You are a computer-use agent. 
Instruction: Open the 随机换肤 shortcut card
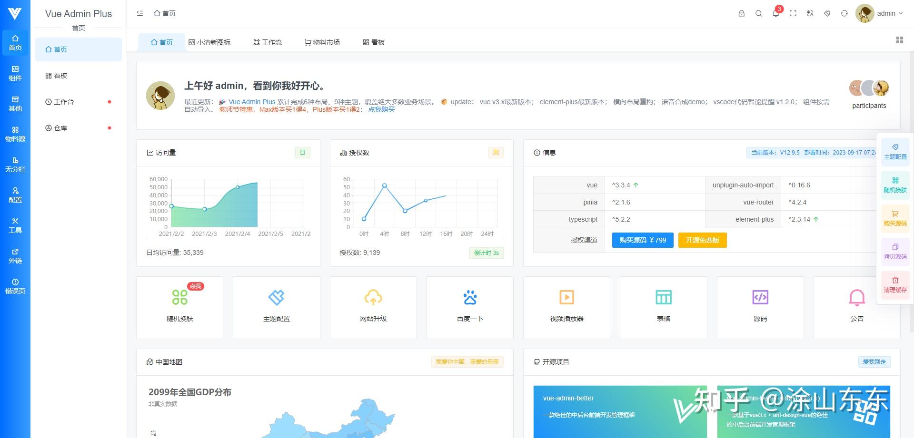tap(180, 308)
